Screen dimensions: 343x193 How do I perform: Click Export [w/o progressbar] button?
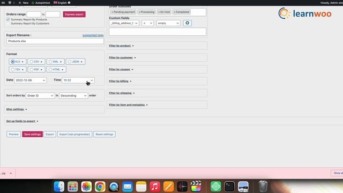coord(74,135)
